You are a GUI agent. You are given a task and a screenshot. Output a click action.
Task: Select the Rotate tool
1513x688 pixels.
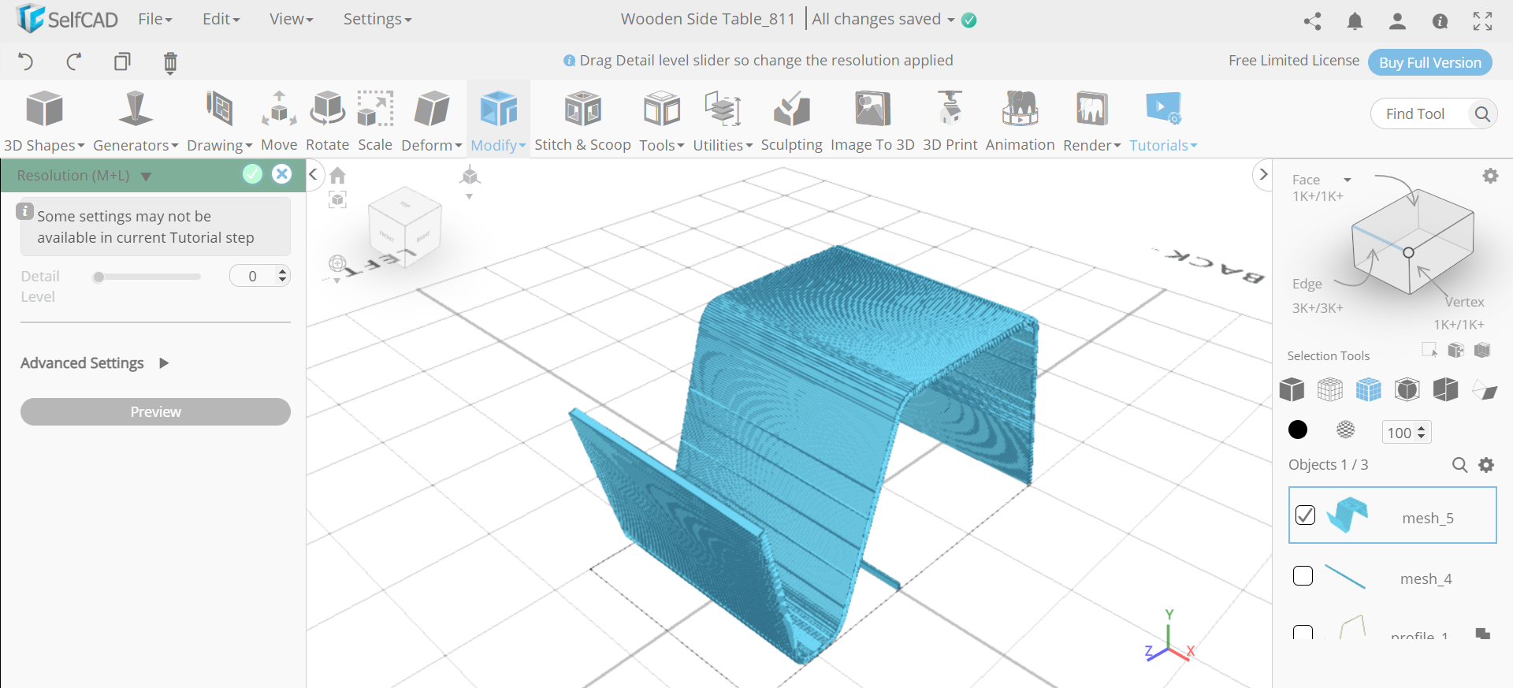coord(327,121)
